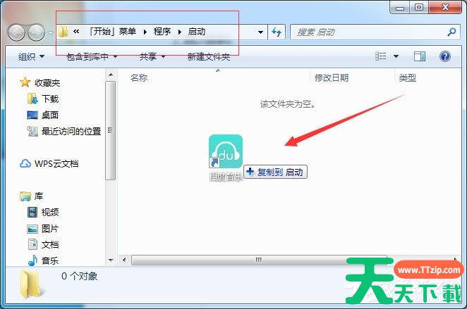Click the change view icon
Image resolution: width=467 pixels, height=309 pixels.
(381, 56)
